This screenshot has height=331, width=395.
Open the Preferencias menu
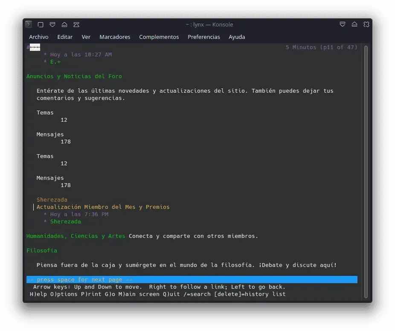[x=203, y=37]
